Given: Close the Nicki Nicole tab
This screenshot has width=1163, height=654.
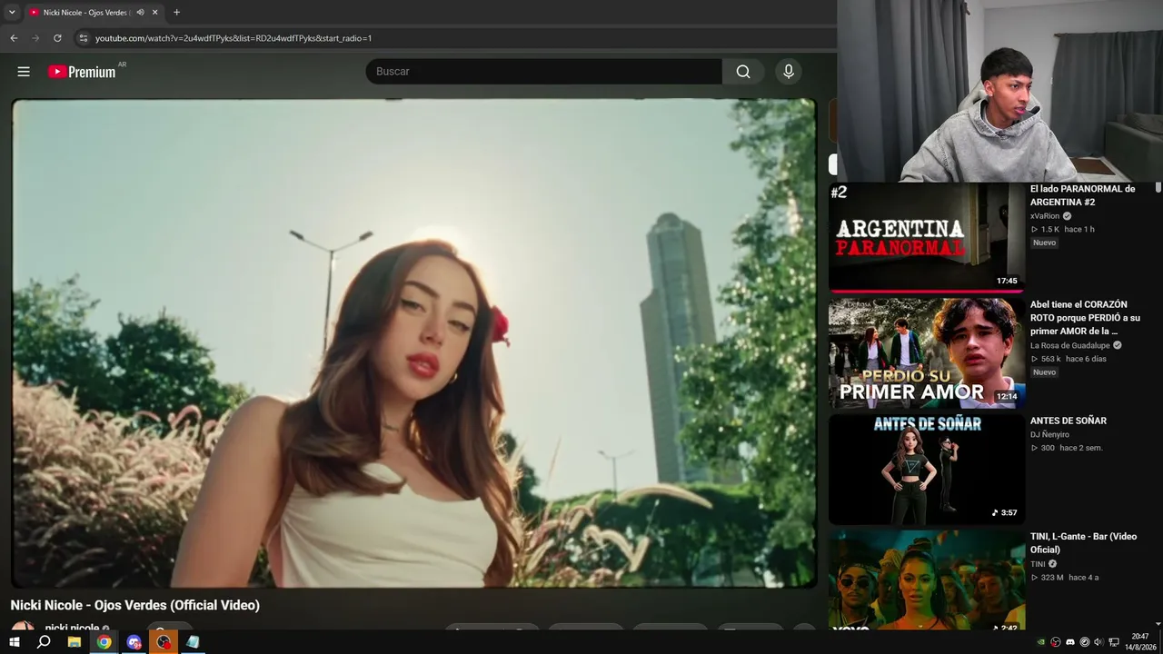Looking at the screenshot, I should coord(155,13).
